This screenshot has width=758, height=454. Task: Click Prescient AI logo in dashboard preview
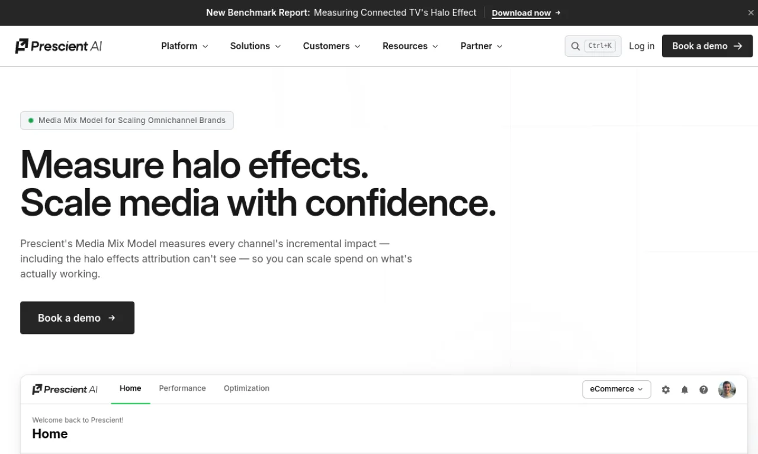click(65, 389)
